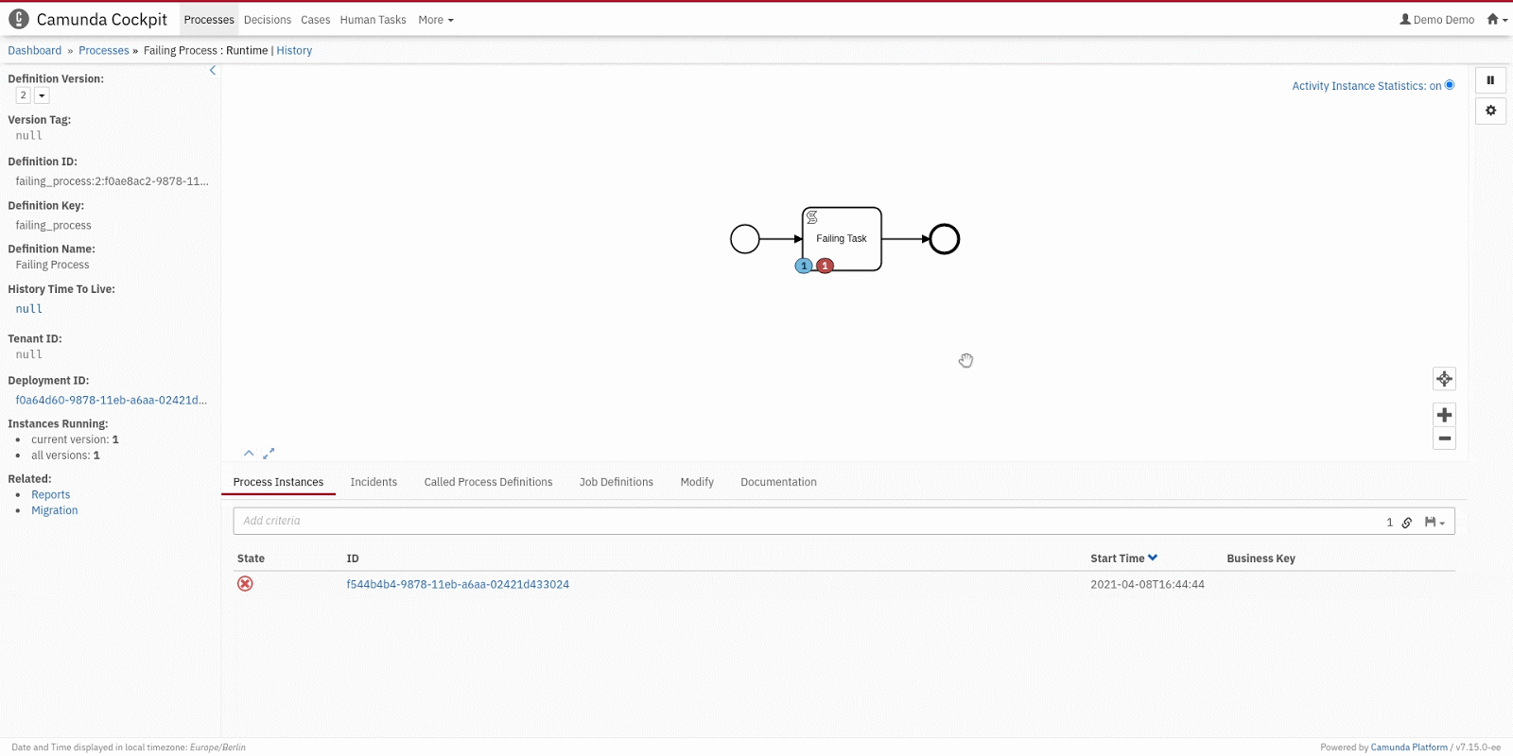
Task: Switch to the Process Instances tab
Action: (278, 482)
